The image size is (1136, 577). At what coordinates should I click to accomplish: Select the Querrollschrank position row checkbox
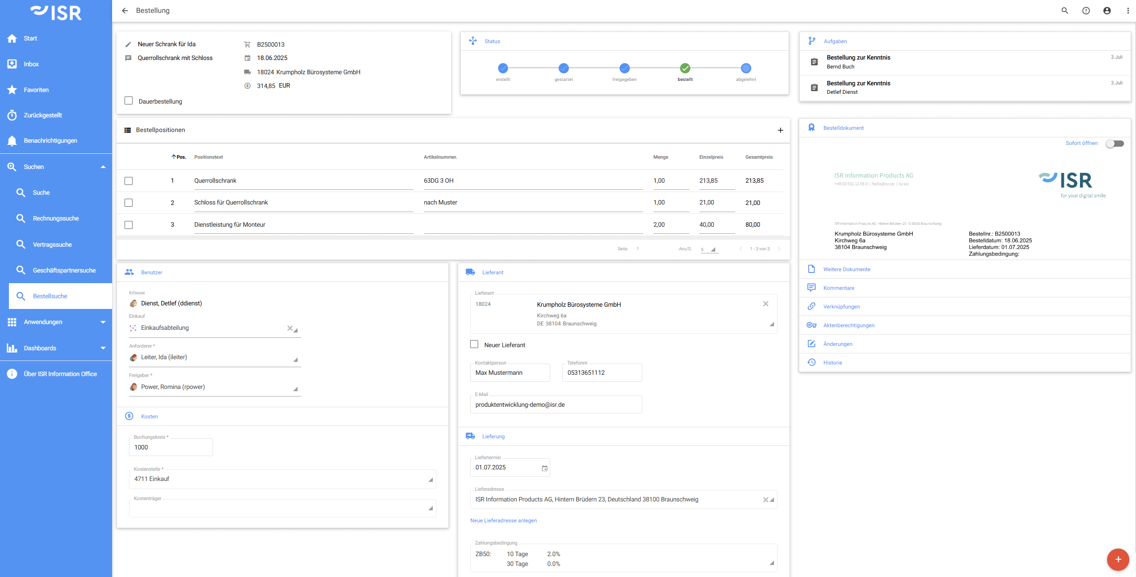[129, 181]
